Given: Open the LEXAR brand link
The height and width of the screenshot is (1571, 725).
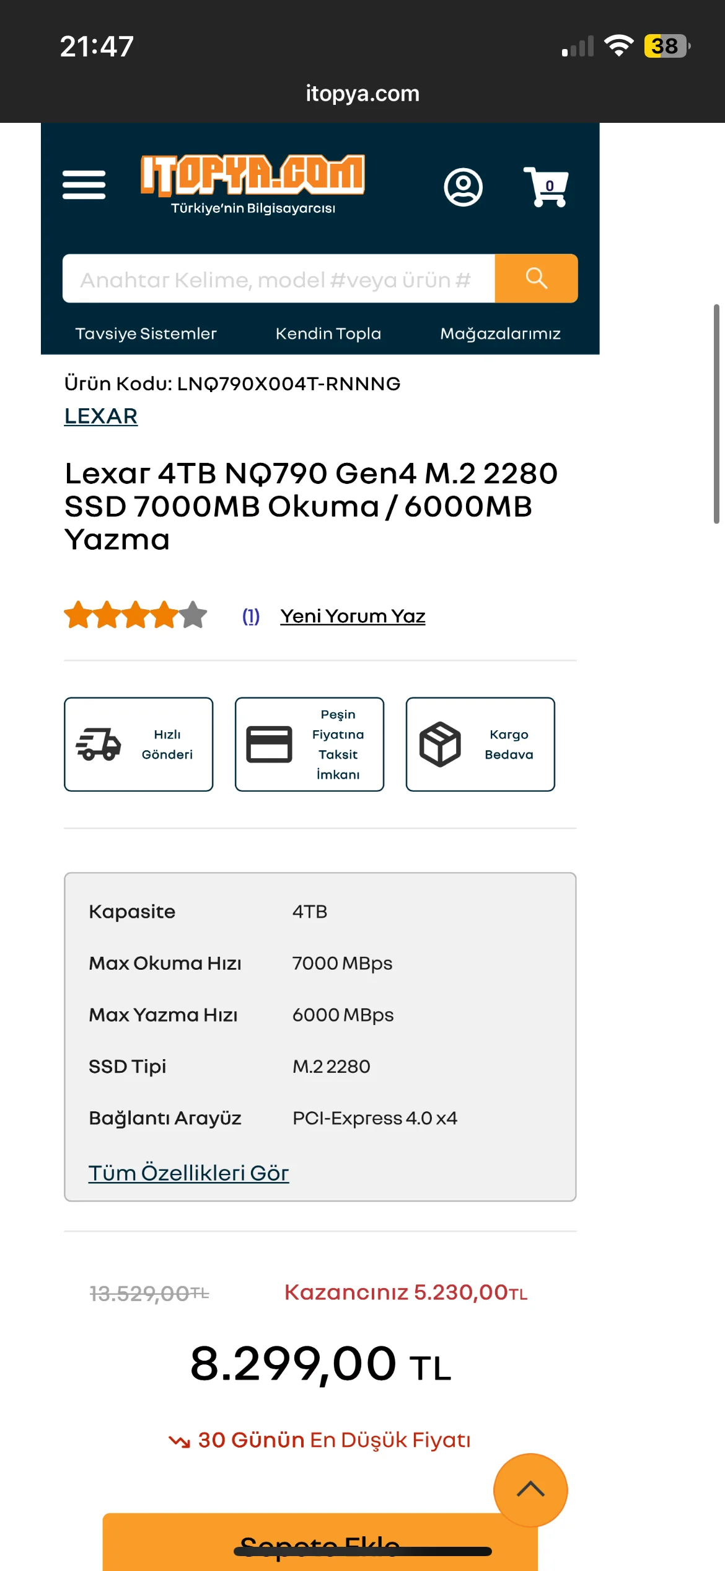Looking at the screenshot, I should 101,416.
